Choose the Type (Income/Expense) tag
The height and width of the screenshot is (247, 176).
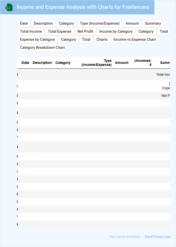pos(100,23)
